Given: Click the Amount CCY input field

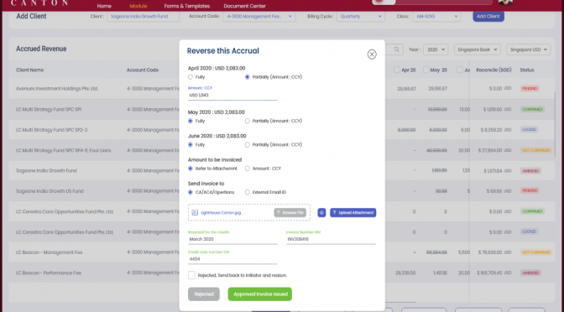Looking at the screenshot, I should pos(232,96).
